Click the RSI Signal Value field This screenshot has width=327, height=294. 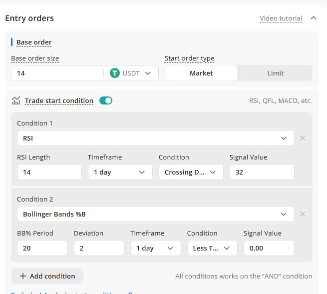tap(262, 172)
